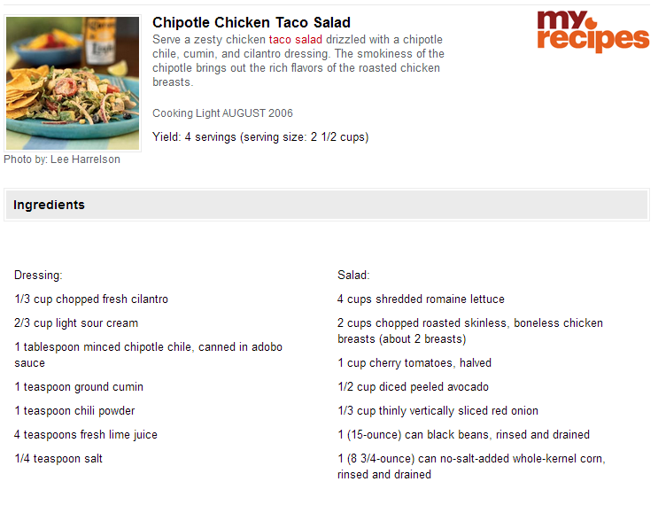Click the Yield 4 servings text
666x505 pixels.
[x=260, y=137]
